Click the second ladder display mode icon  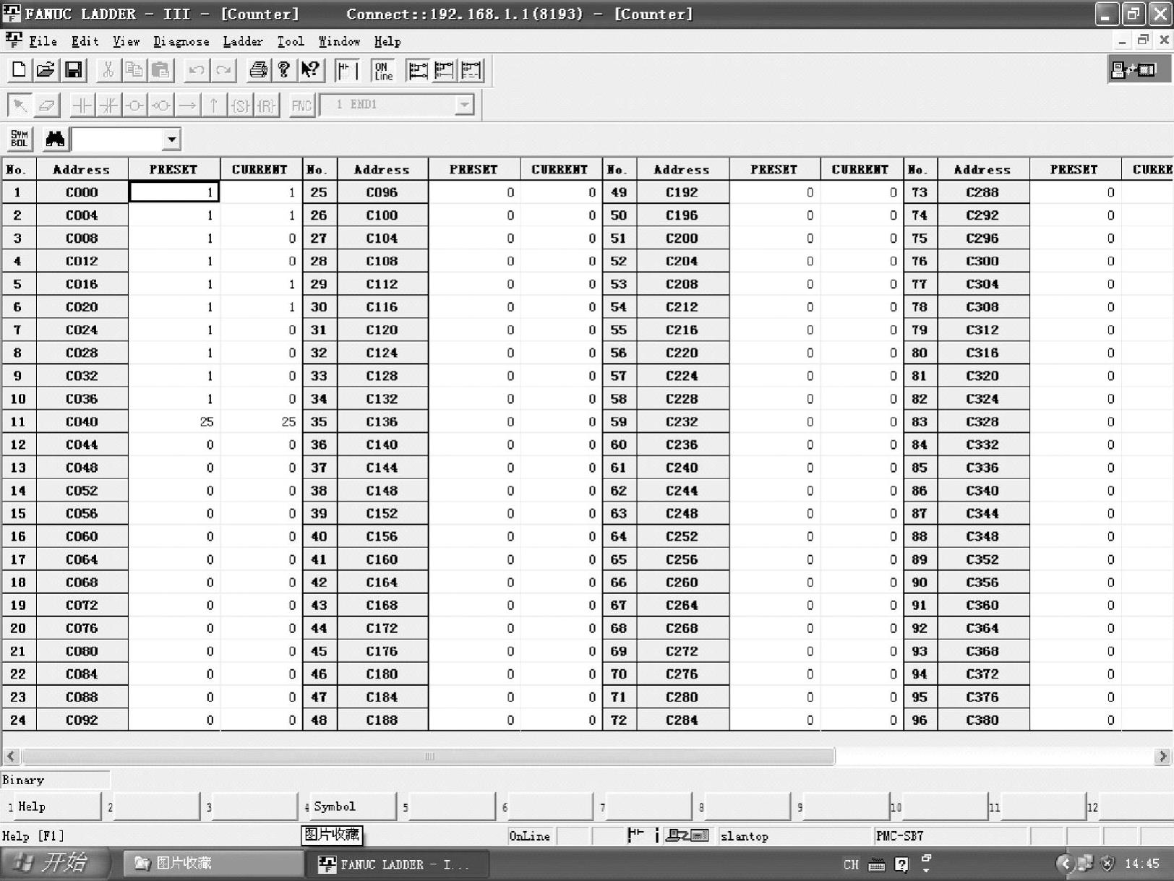[x=445, y=70]
